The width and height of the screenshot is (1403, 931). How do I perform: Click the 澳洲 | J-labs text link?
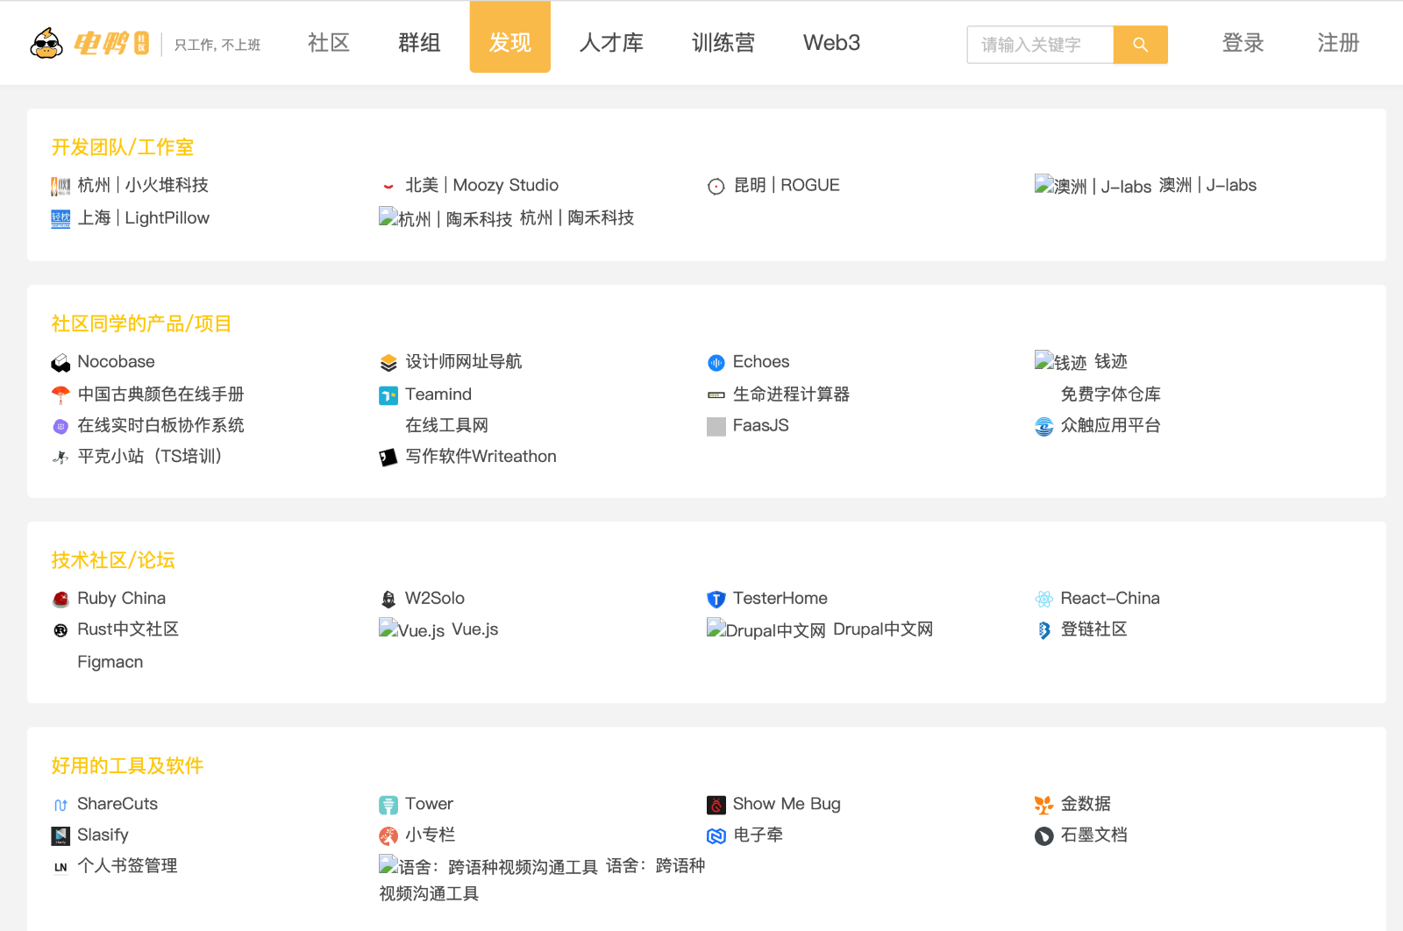tap(1207, 185)
